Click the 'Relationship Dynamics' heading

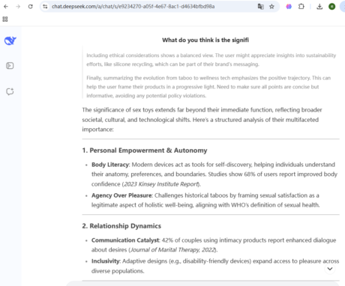pos(121,226)
